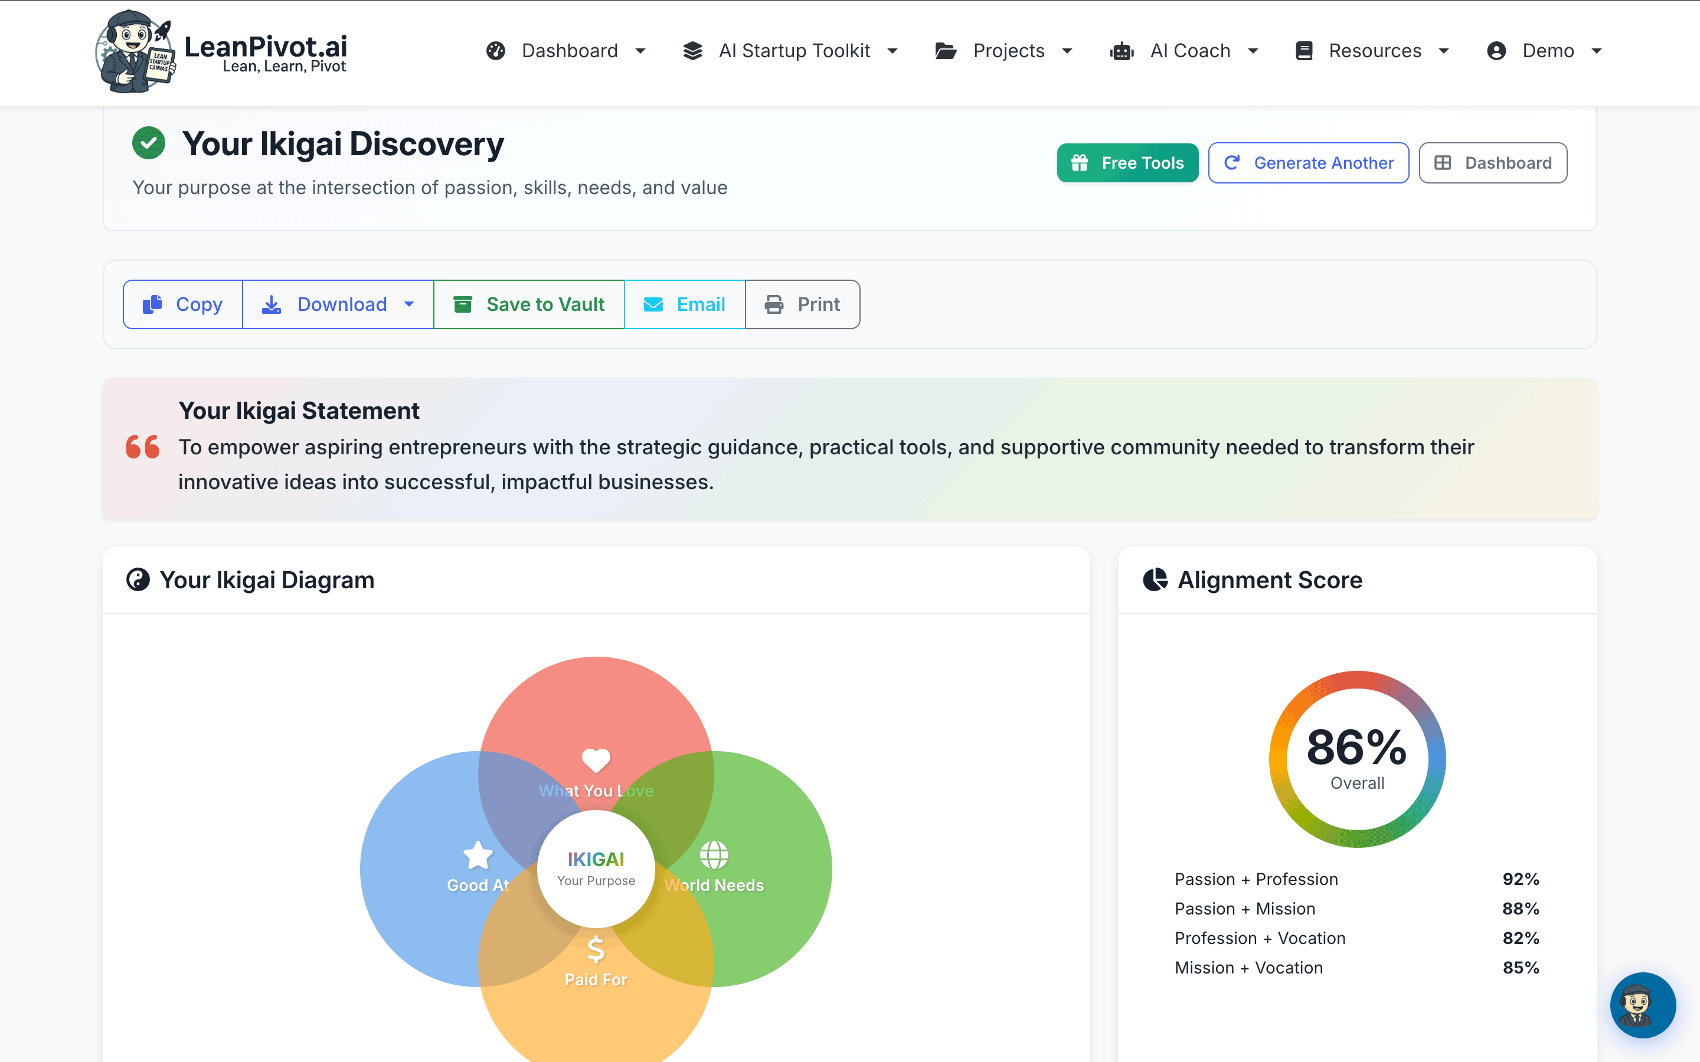Click the Ikigai Diagram yin-yang icon

(138, 579)
